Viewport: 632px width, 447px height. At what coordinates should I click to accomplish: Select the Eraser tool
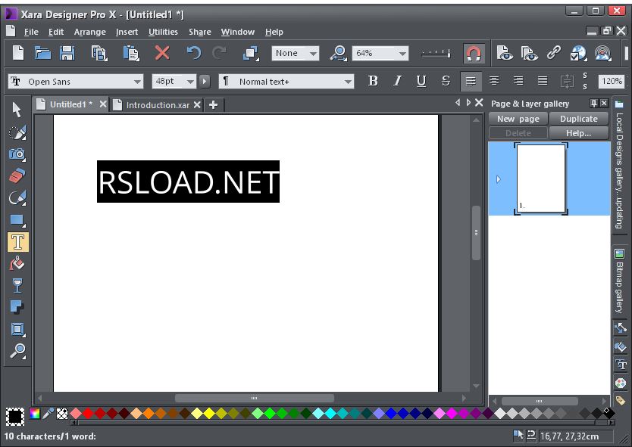coord(17,175)
